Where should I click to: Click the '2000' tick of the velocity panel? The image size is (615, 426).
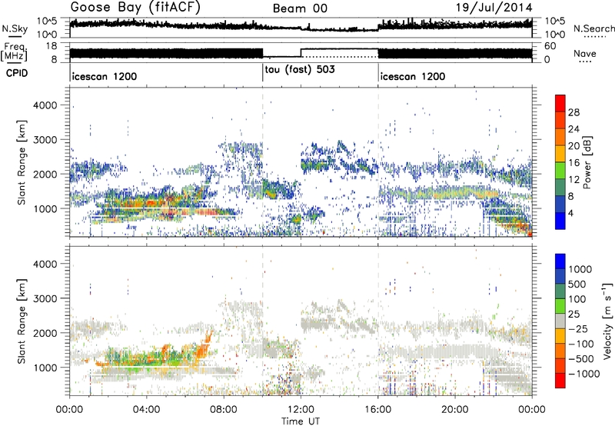tap(45, 333)
